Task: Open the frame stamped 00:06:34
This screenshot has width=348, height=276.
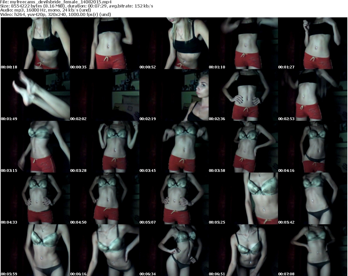Action: [174, 250]
